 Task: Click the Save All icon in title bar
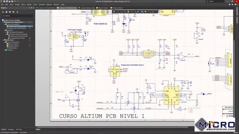[7, 1]
